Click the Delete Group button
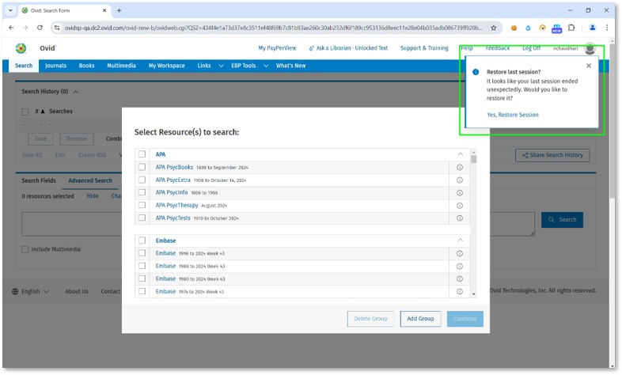The height and width of the screenshot is (375, 622). pyautogui.click(x=370, y=319)
